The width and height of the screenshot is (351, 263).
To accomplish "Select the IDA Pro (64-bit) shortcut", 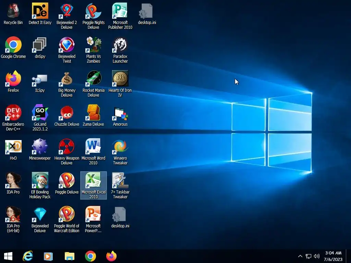I will point(13,220).
